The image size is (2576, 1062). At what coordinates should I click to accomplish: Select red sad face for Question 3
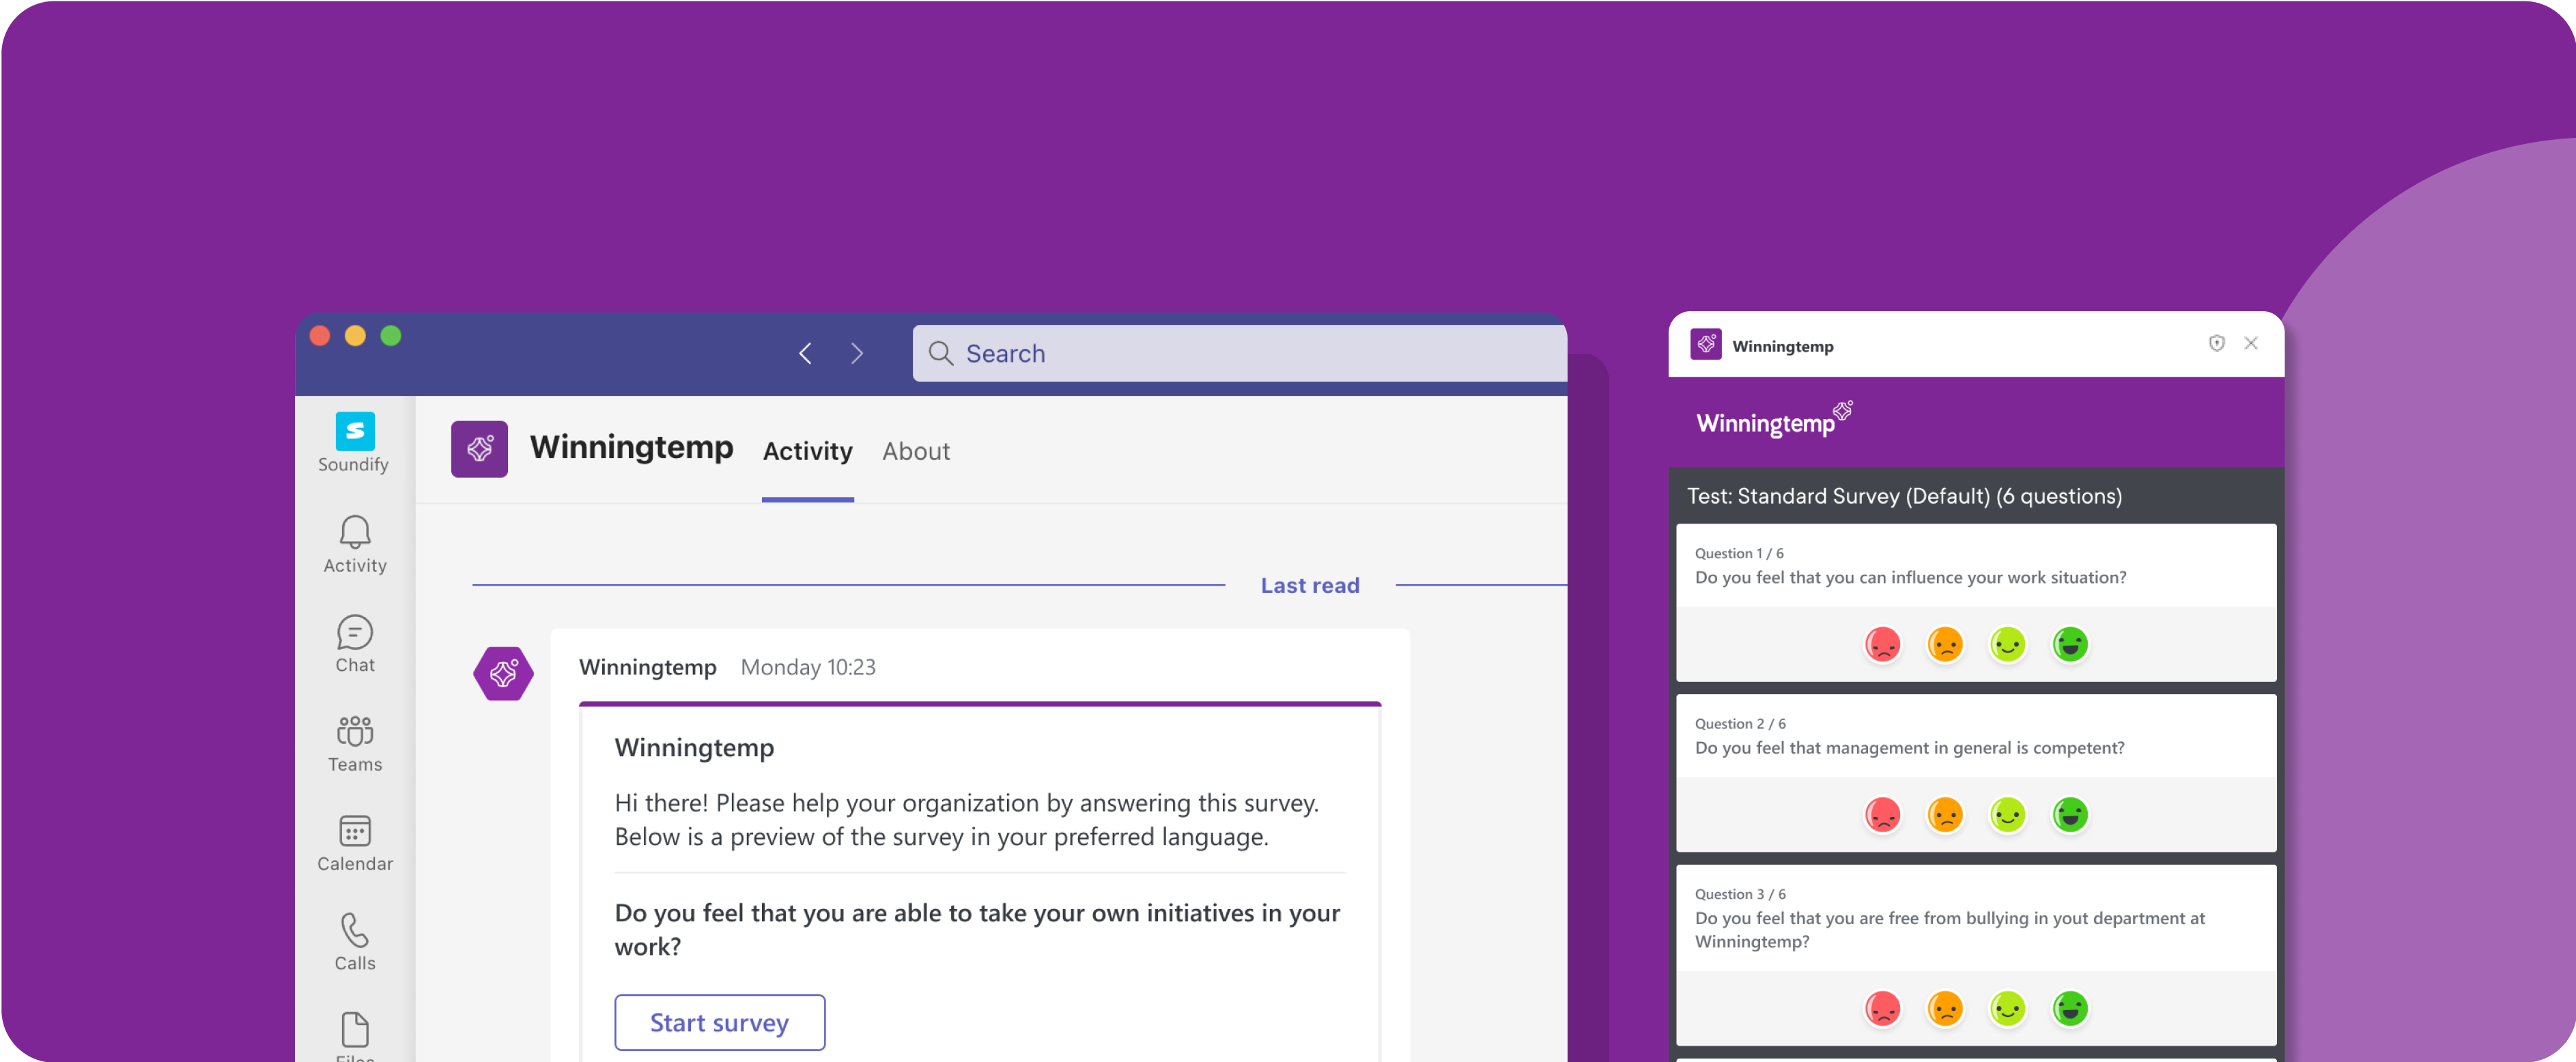[x=1882, y=1008]
